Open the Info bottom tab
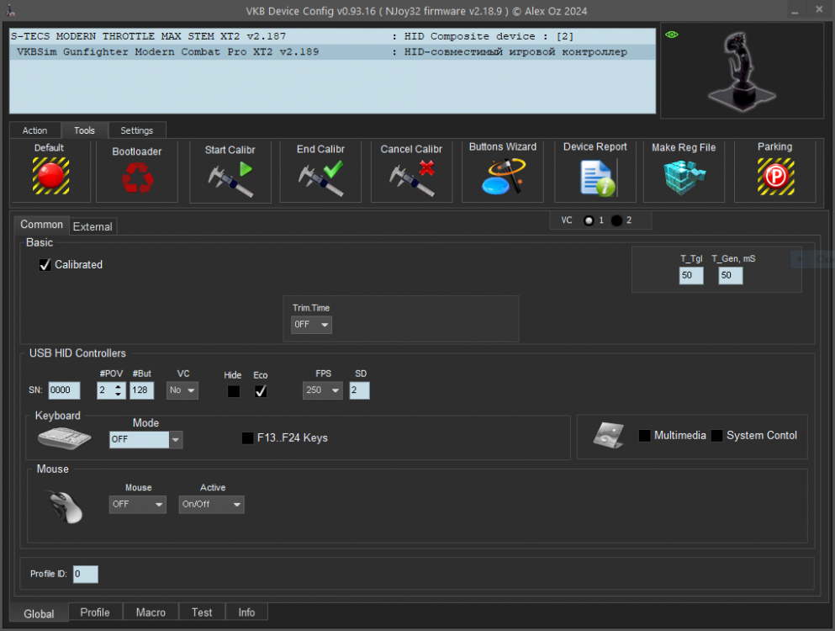 tap(246, 612)
